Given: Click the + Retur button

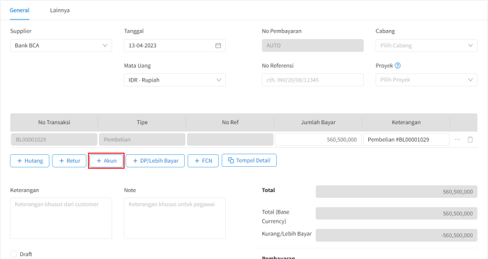Looking at the screenshot, I should (x=69, y=161).
